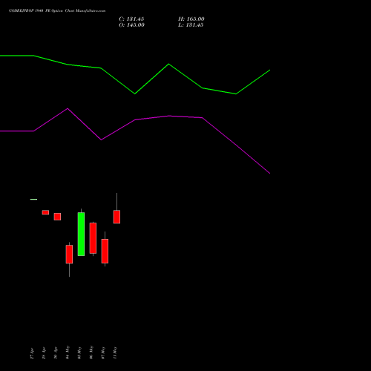Click the "11 May" date axis label
Screen dimensions: 371x371
click(115, 352)
